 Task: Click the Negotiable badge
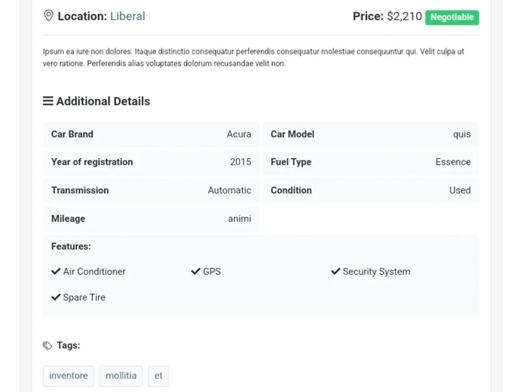452,17
